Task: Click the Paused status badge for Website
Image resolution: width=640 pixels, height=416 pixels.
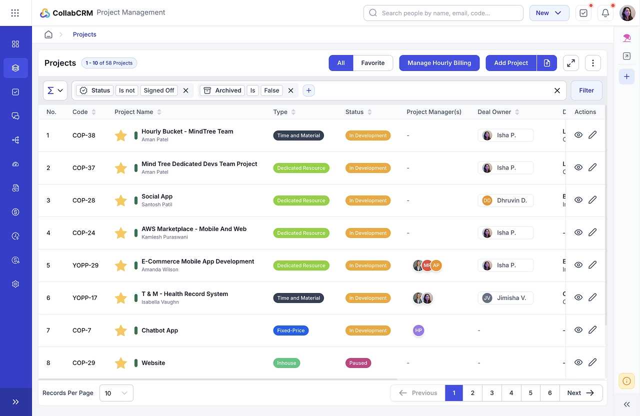Action: (358, 363)
